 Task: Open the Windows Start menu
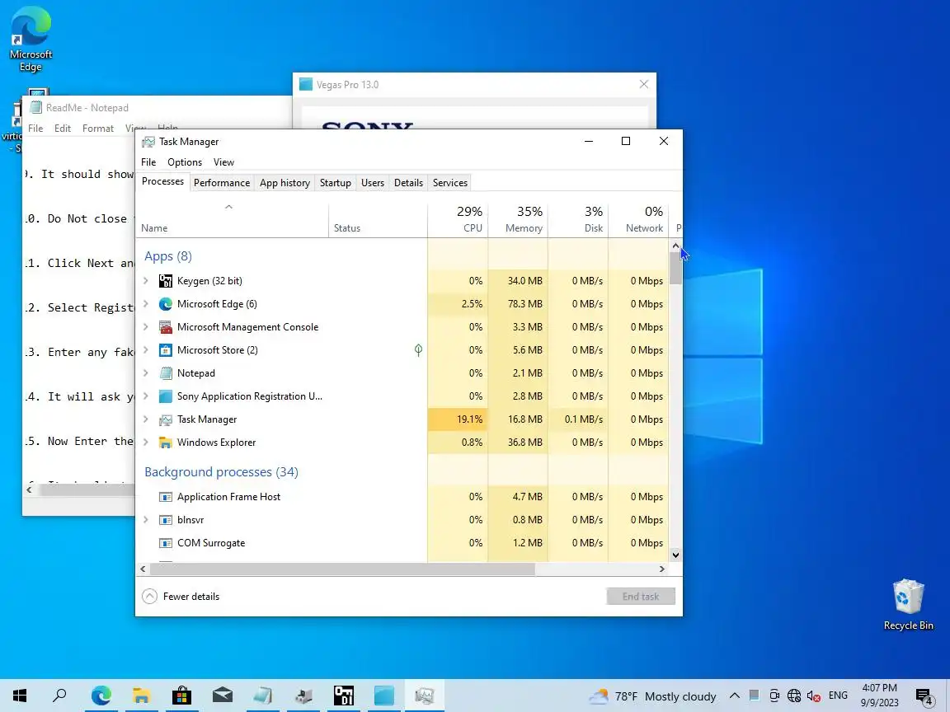(x=20, y=696)
